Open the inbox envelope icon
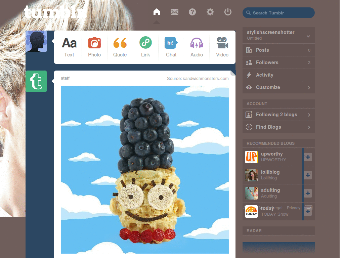This screenshot has width=344, height=258. coord(174,12)
